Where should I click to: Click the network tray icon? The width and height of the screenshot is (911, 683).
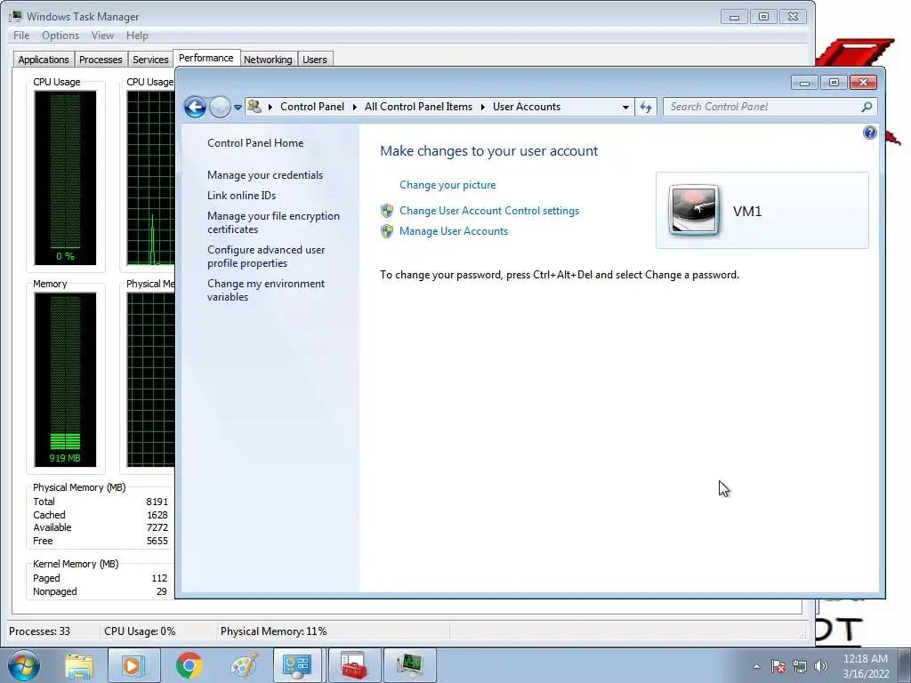coord(800,666)
